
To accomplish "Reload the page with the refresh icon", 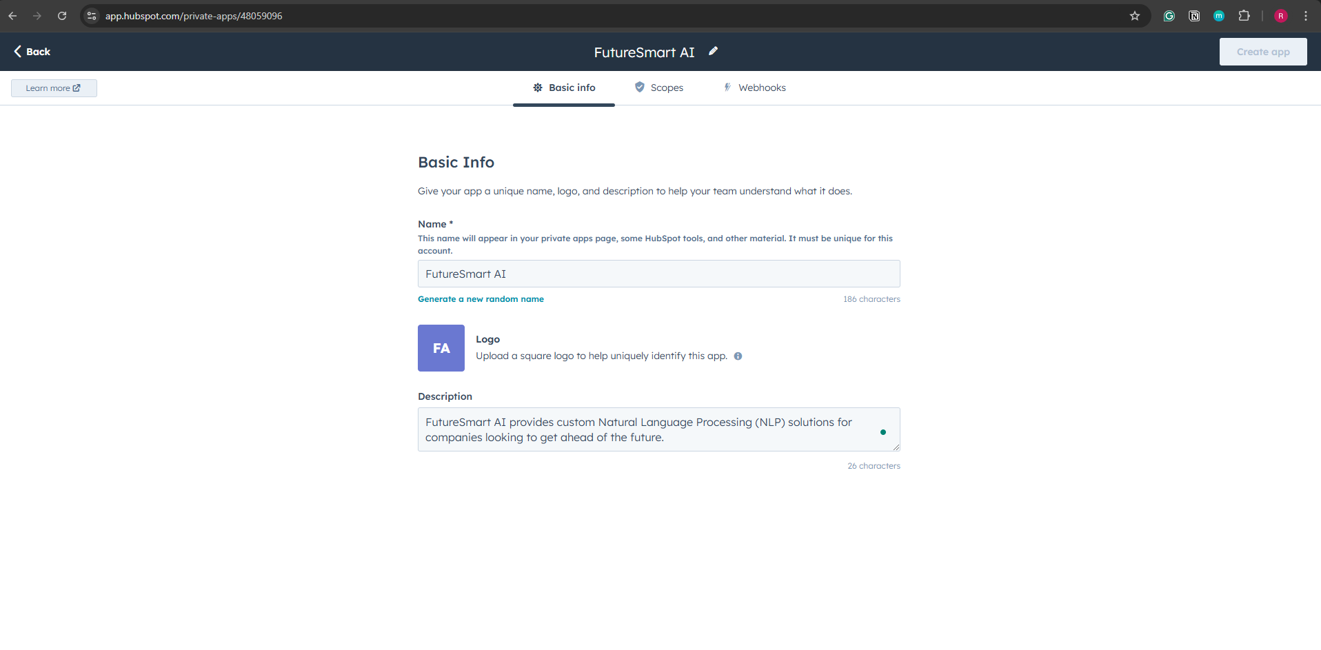I will pyautogui.click(x=62, y=16).
